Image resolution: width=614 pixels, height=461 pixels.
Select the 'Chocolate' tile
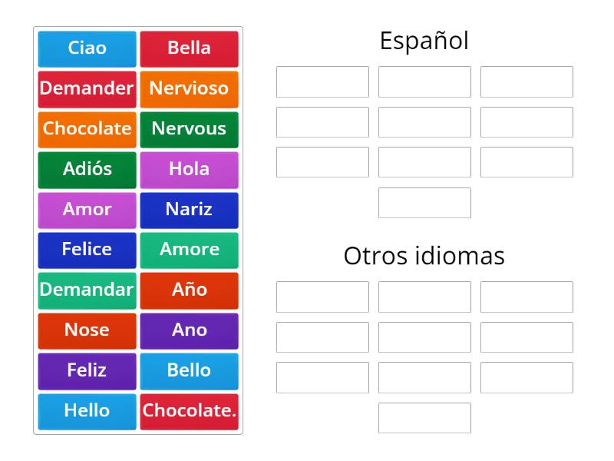(x=87, y=129)
